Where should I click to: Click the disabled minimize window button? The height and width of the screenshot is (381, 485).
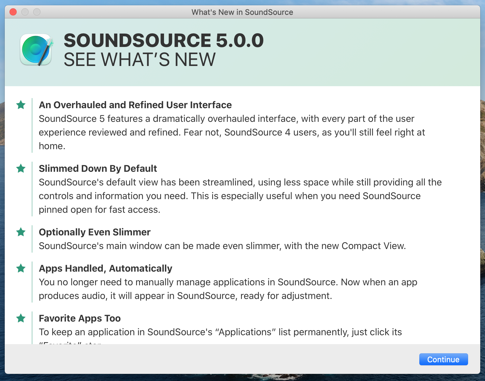coord(25,12)
